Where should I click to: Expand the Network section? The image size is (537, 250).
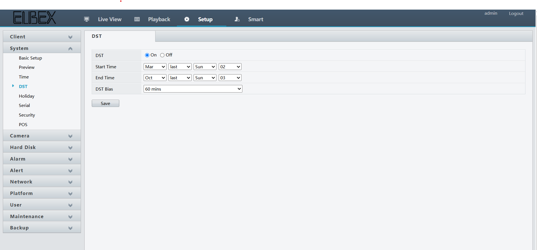tap(42, 182)
